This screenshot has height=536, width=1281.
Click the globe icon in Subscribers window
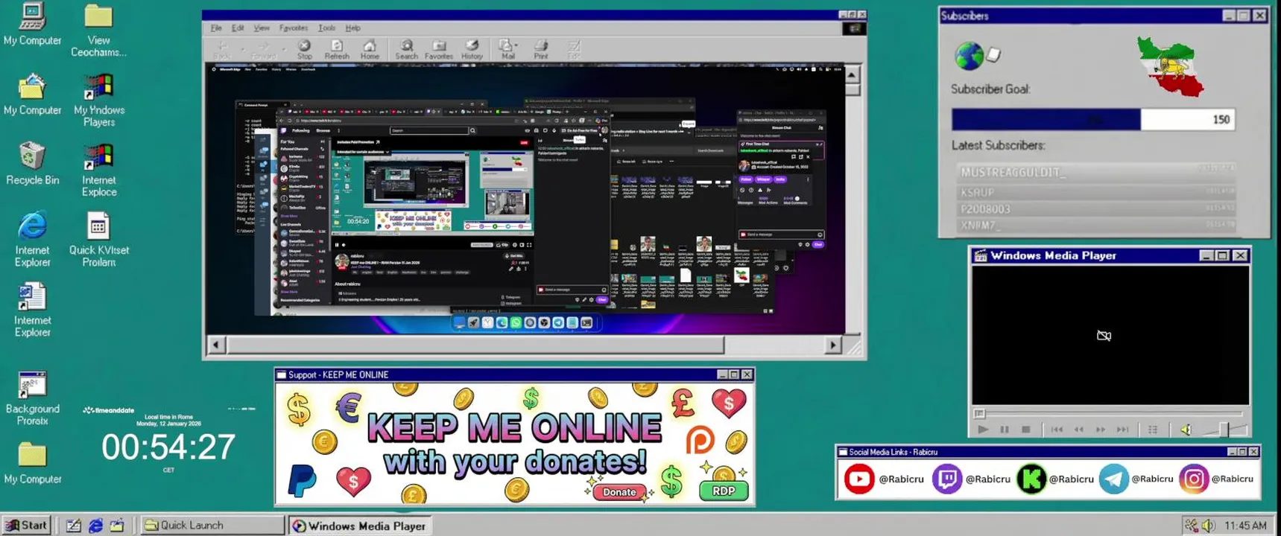coord(969,56)
